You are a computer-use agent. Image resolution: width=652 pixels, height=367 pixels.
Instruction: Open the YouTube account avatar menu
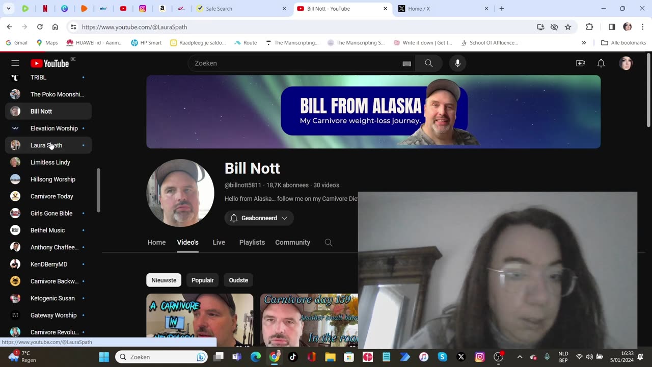[x=626, y=63]
